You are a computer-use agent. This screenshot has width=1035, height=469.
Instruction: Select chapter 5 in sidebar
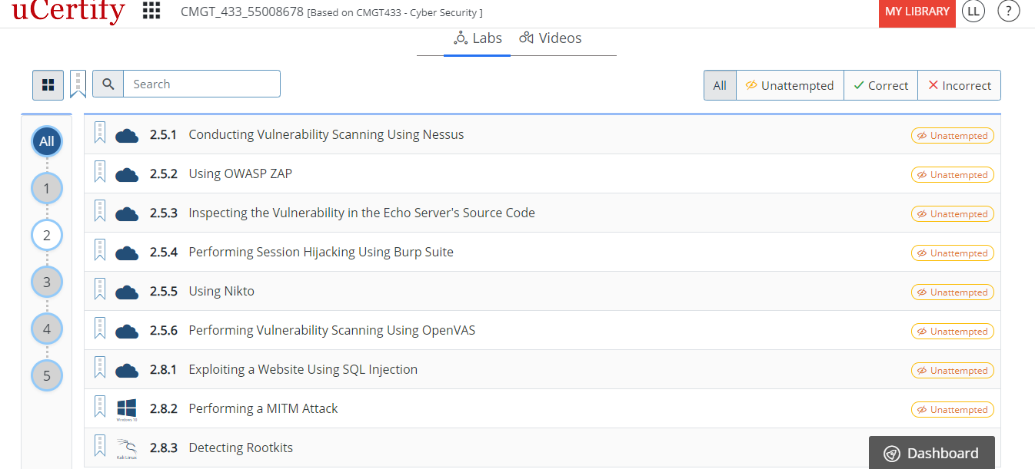tap(47, 375)
